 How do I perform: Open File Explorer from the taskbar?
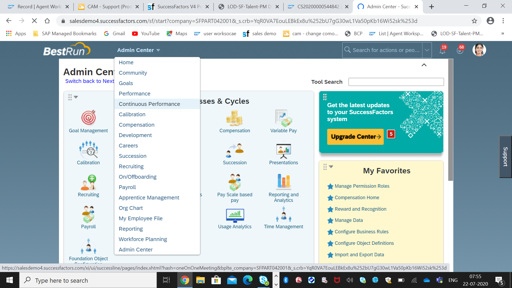[200, 280]
